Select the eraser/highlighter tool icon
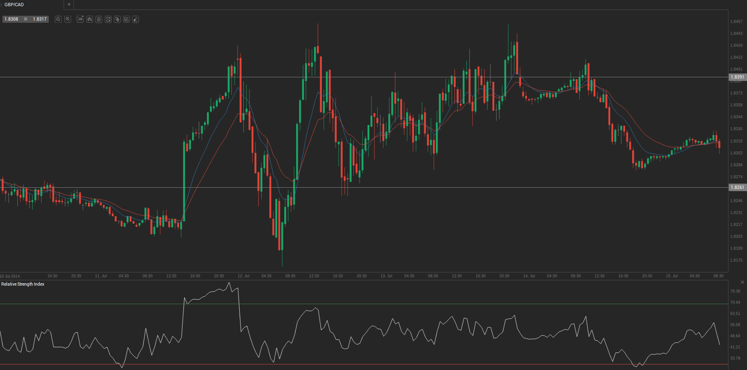Viewport: 747px width, 370px height. click(x=136, y=19)
